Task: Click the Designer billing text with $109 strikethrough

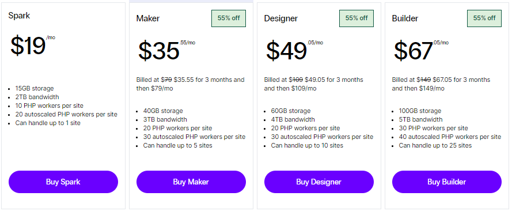Action: (x=313, y=84)
